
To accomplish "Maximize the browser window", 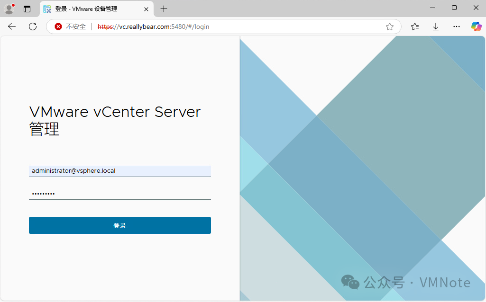I will (454, 8).
